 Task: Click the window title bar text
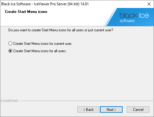(45, 4)
